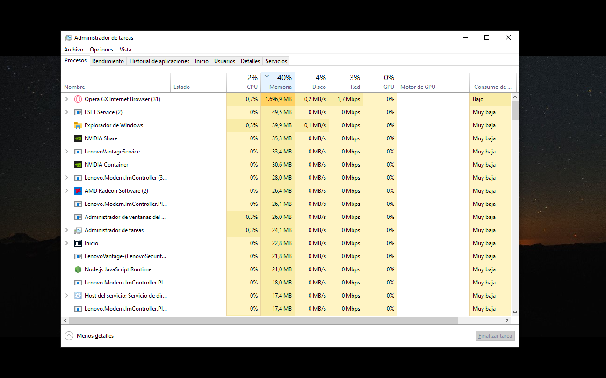The image size is (606, 378).
Task: Click the 0,7% CPU cell for Opera
Action: (x=244, y=99)
